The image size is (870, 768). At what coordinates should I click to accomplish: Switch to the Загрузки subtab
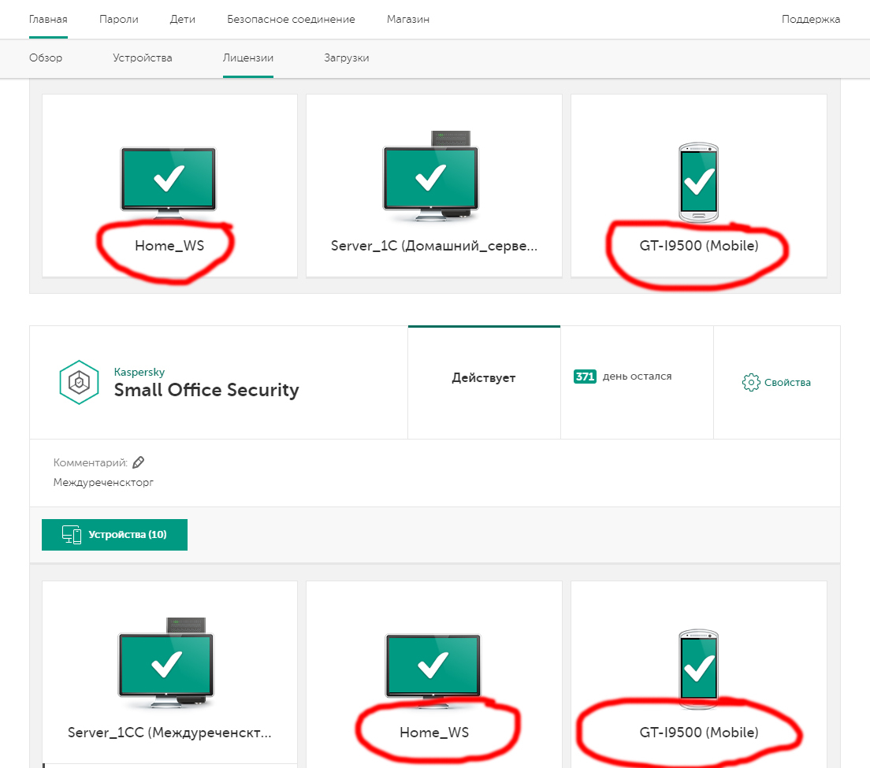[x=346, y=58]
